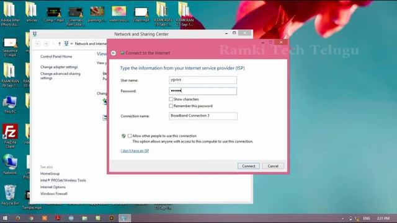
Task: Click the Back arrow in Network and Sharing Center
Action: pos(38,44)
